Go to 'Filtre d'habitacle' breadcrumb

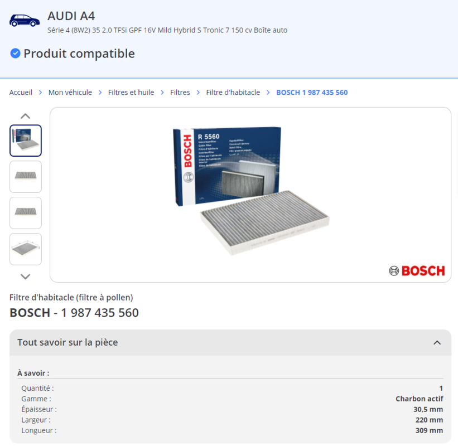233,93
